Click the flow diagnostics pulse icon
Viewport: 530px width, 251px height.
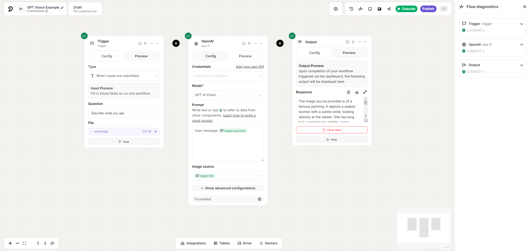pyautogui.click(x=360, y=9)
